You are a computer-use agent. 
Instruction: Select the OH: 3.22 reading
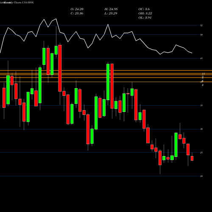[x=145, y=14]
